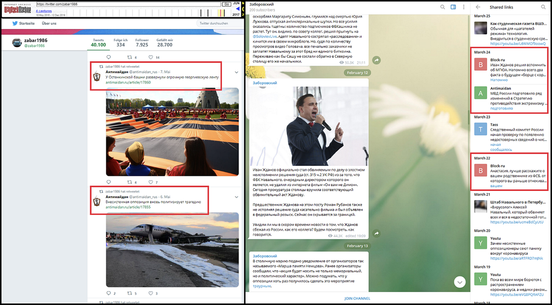
Task: Click Telegram search icon in channel header
Action: 443,7
